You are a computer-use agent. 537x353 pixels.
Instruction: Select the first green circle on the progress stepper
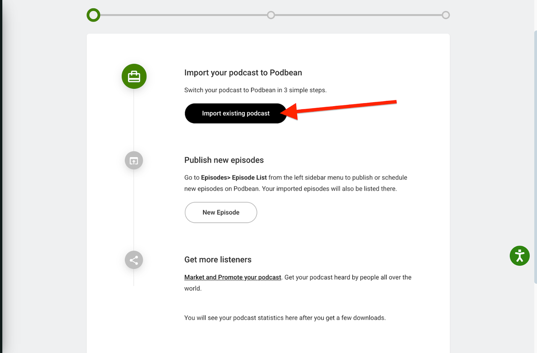tap(93, 15)
